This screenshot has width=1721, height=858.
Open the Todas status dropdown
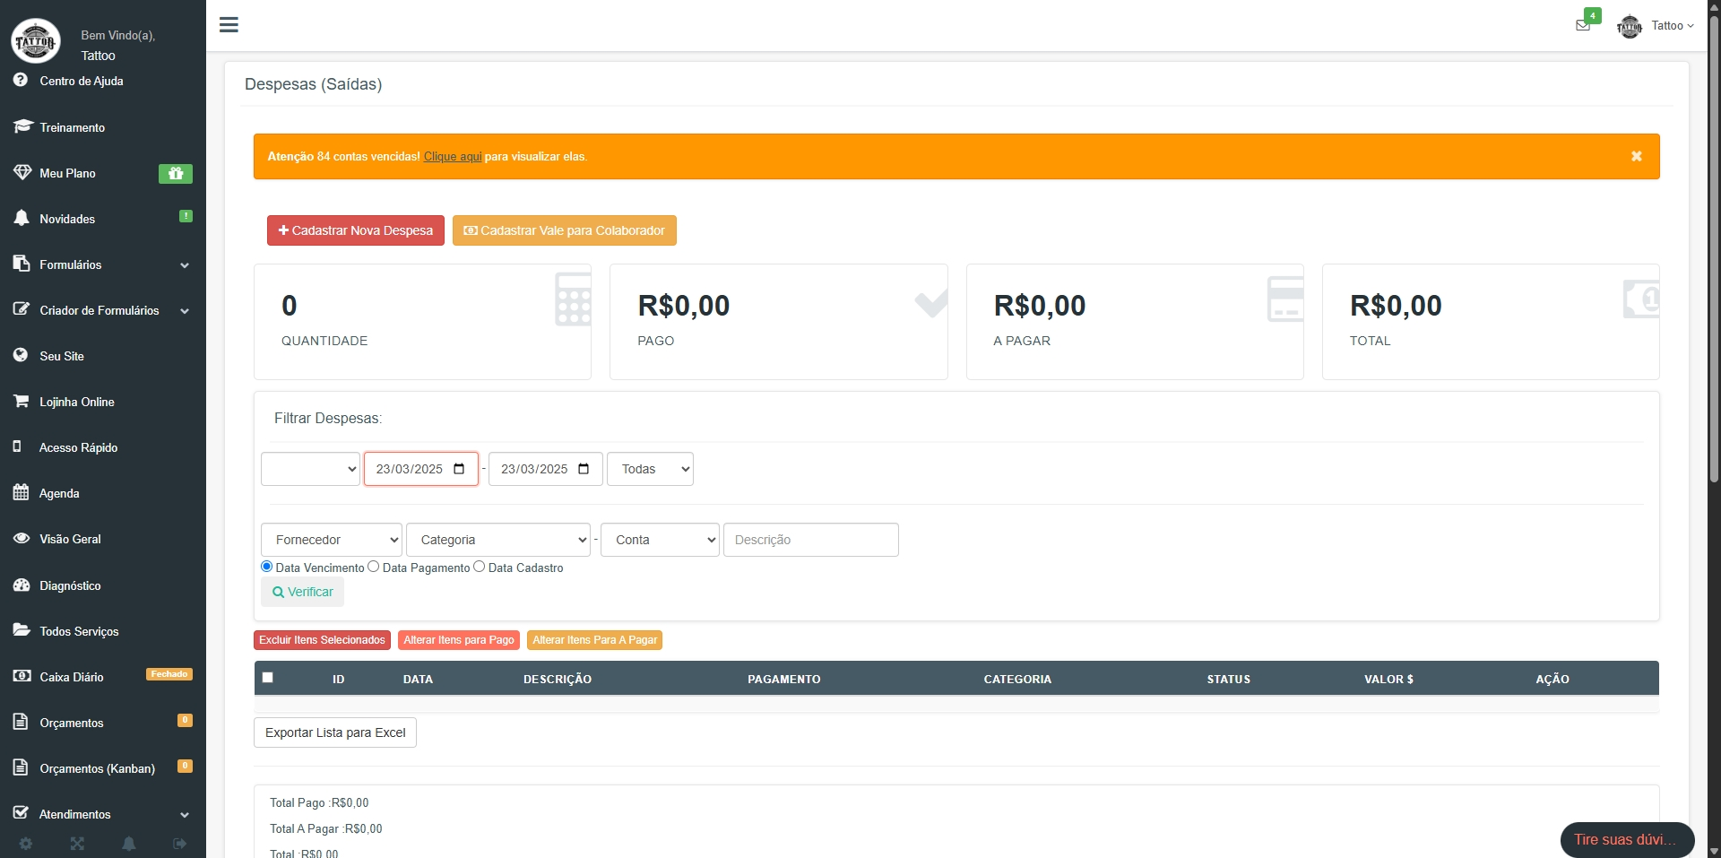(x=650, y=469)
